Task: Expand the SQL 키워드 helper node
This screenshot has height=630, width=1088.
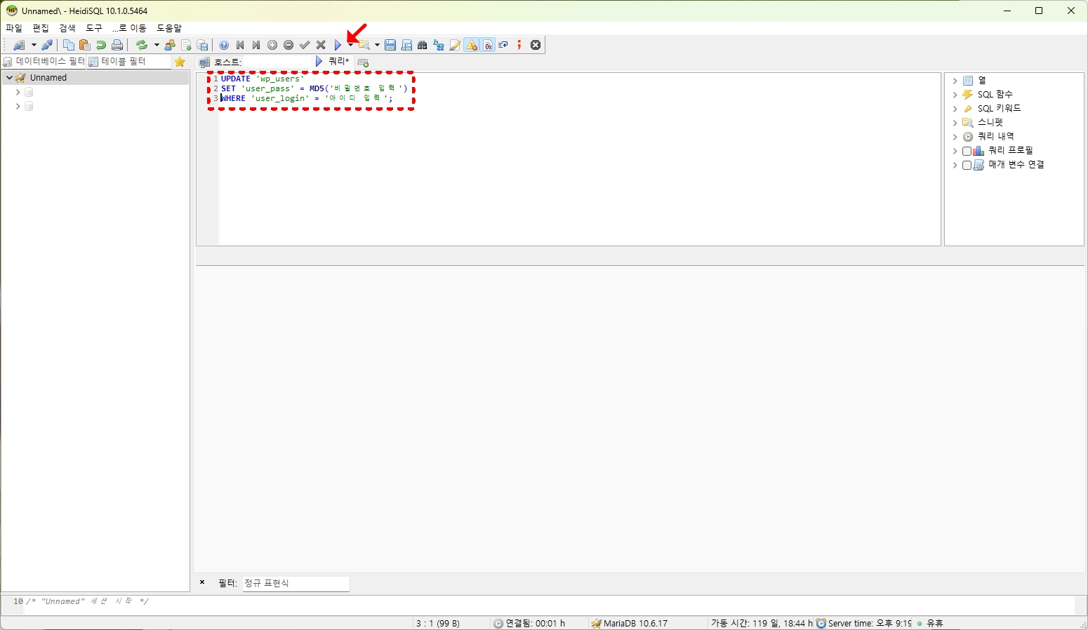Action: [955, 109]
